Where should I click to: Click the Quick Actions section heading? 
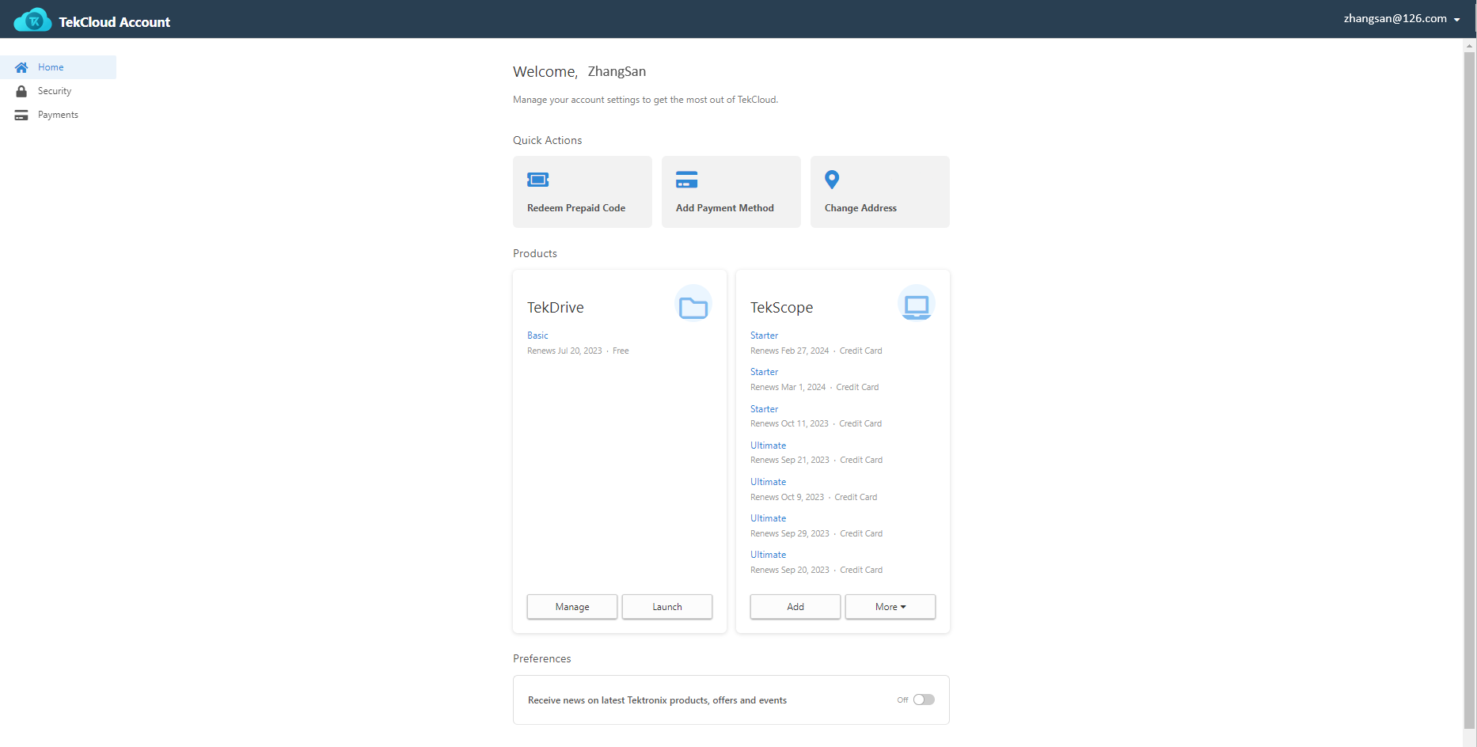pos(547,140)
